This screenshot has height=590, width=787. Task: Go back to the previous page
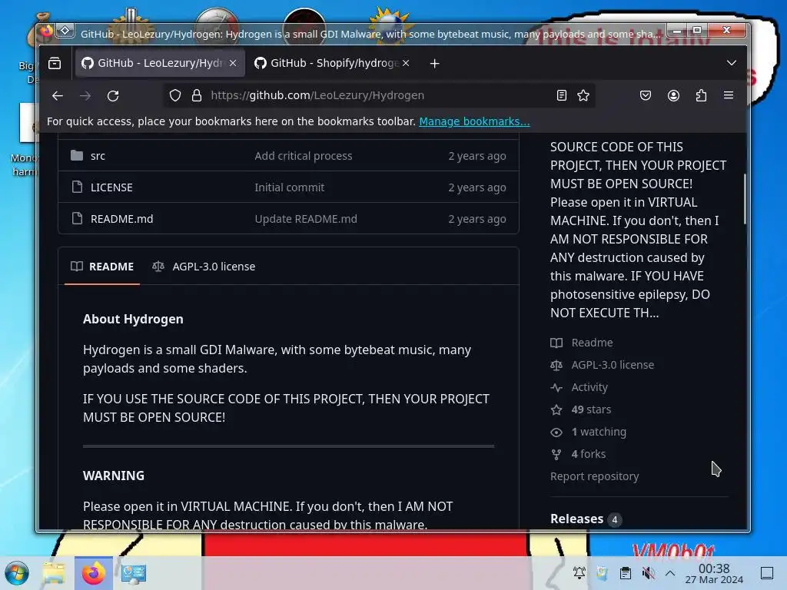58,95
